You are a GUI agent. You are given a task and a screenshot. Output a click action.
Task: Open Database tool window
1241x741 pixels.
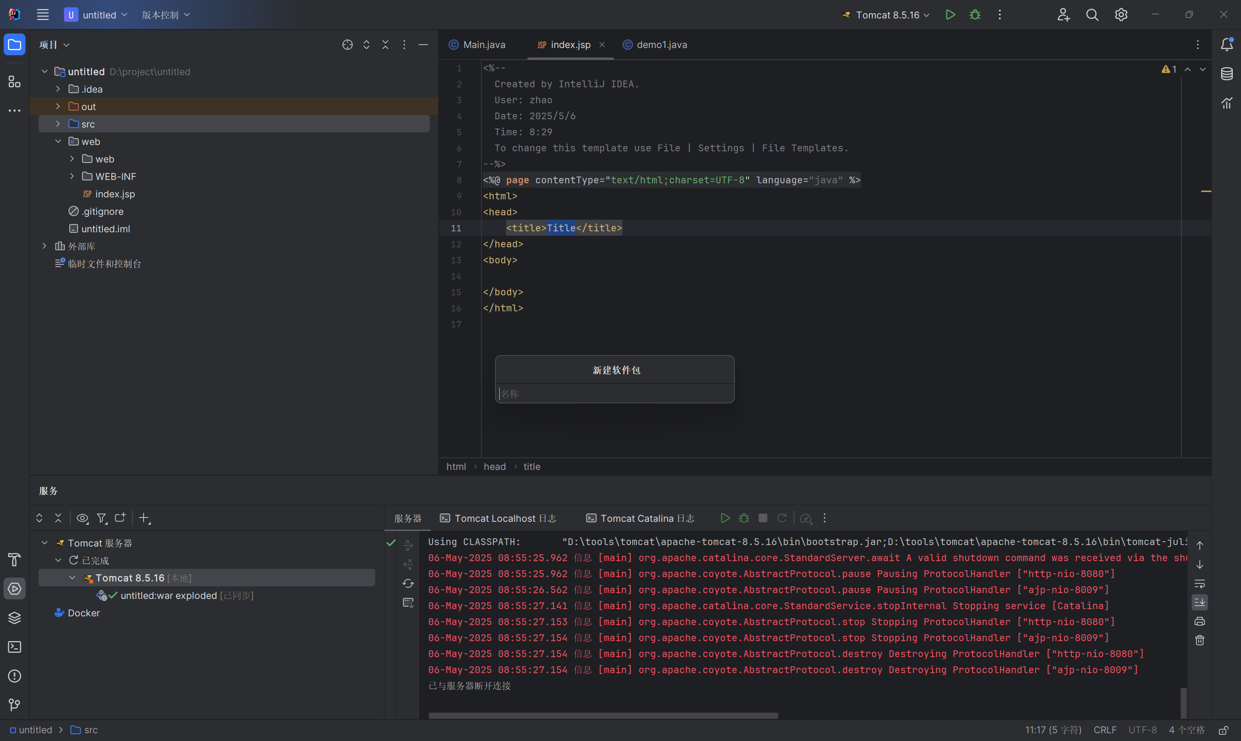pos(1226,74)
